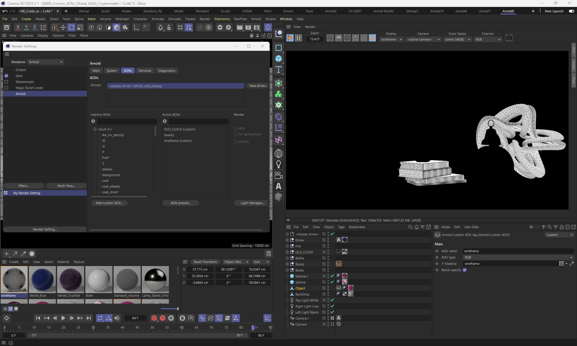Click the light bulb object icon
Image resolution: width=577 pixels, height=346 pixels.
[x=279, y=164]
